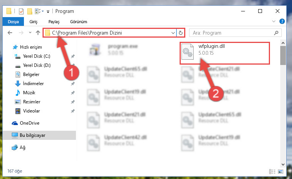Click the Back navigation arrow
The height and width of the screenshot is (179, 292).
[x=10, y=33]
